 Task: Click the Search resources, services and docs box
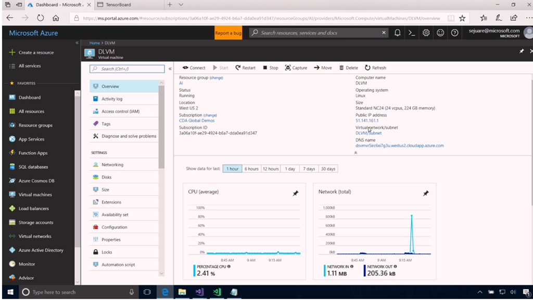318,33
